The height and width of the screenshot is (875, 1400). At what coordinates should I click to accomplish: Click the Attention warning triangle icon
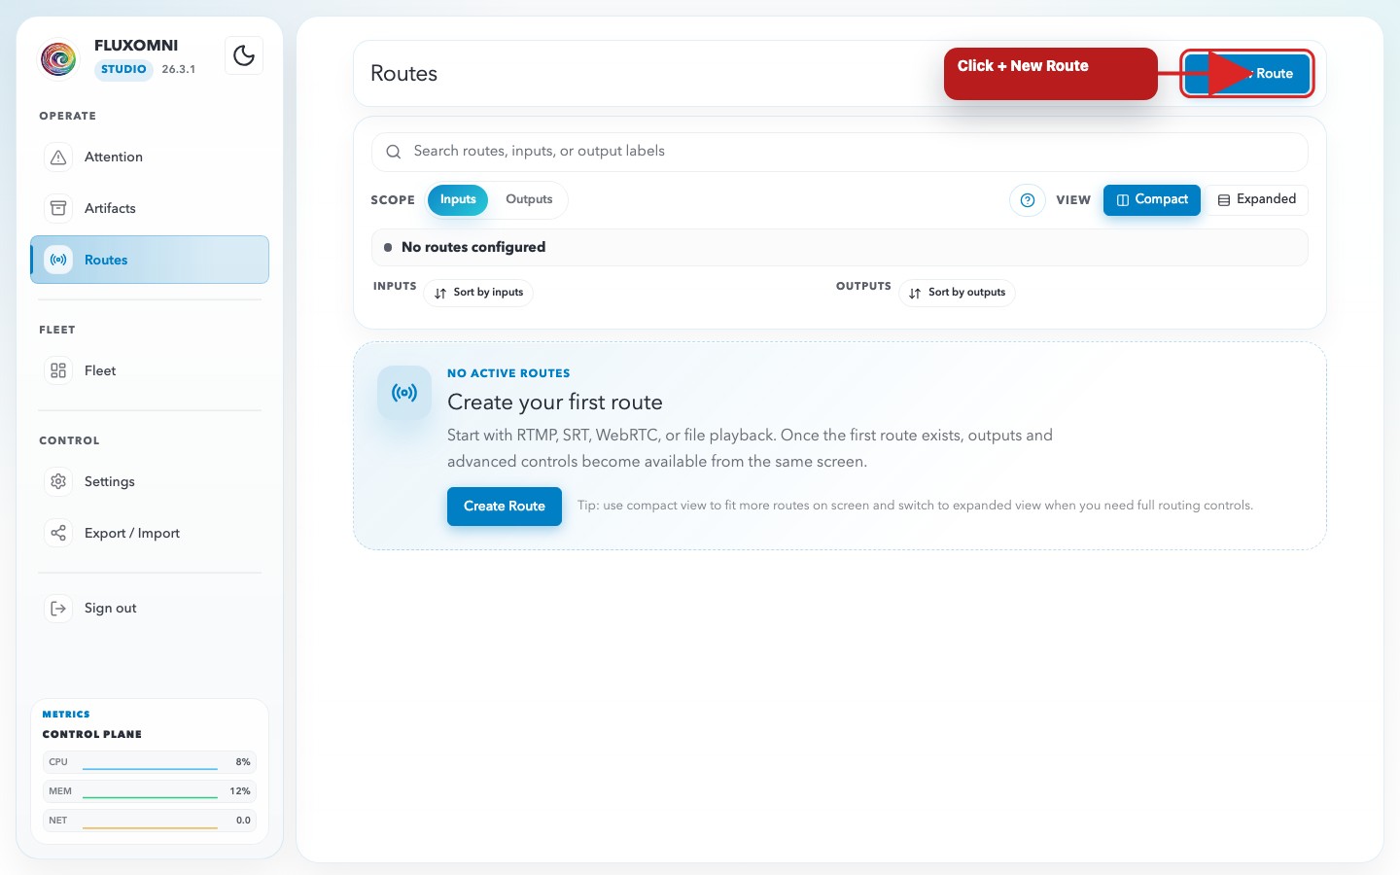(58, 157)
